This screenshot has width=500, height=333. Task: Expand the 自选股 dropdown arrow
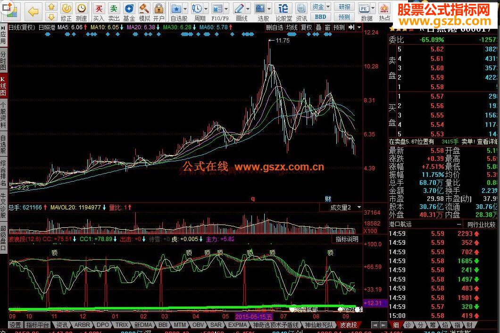(185, 8)
